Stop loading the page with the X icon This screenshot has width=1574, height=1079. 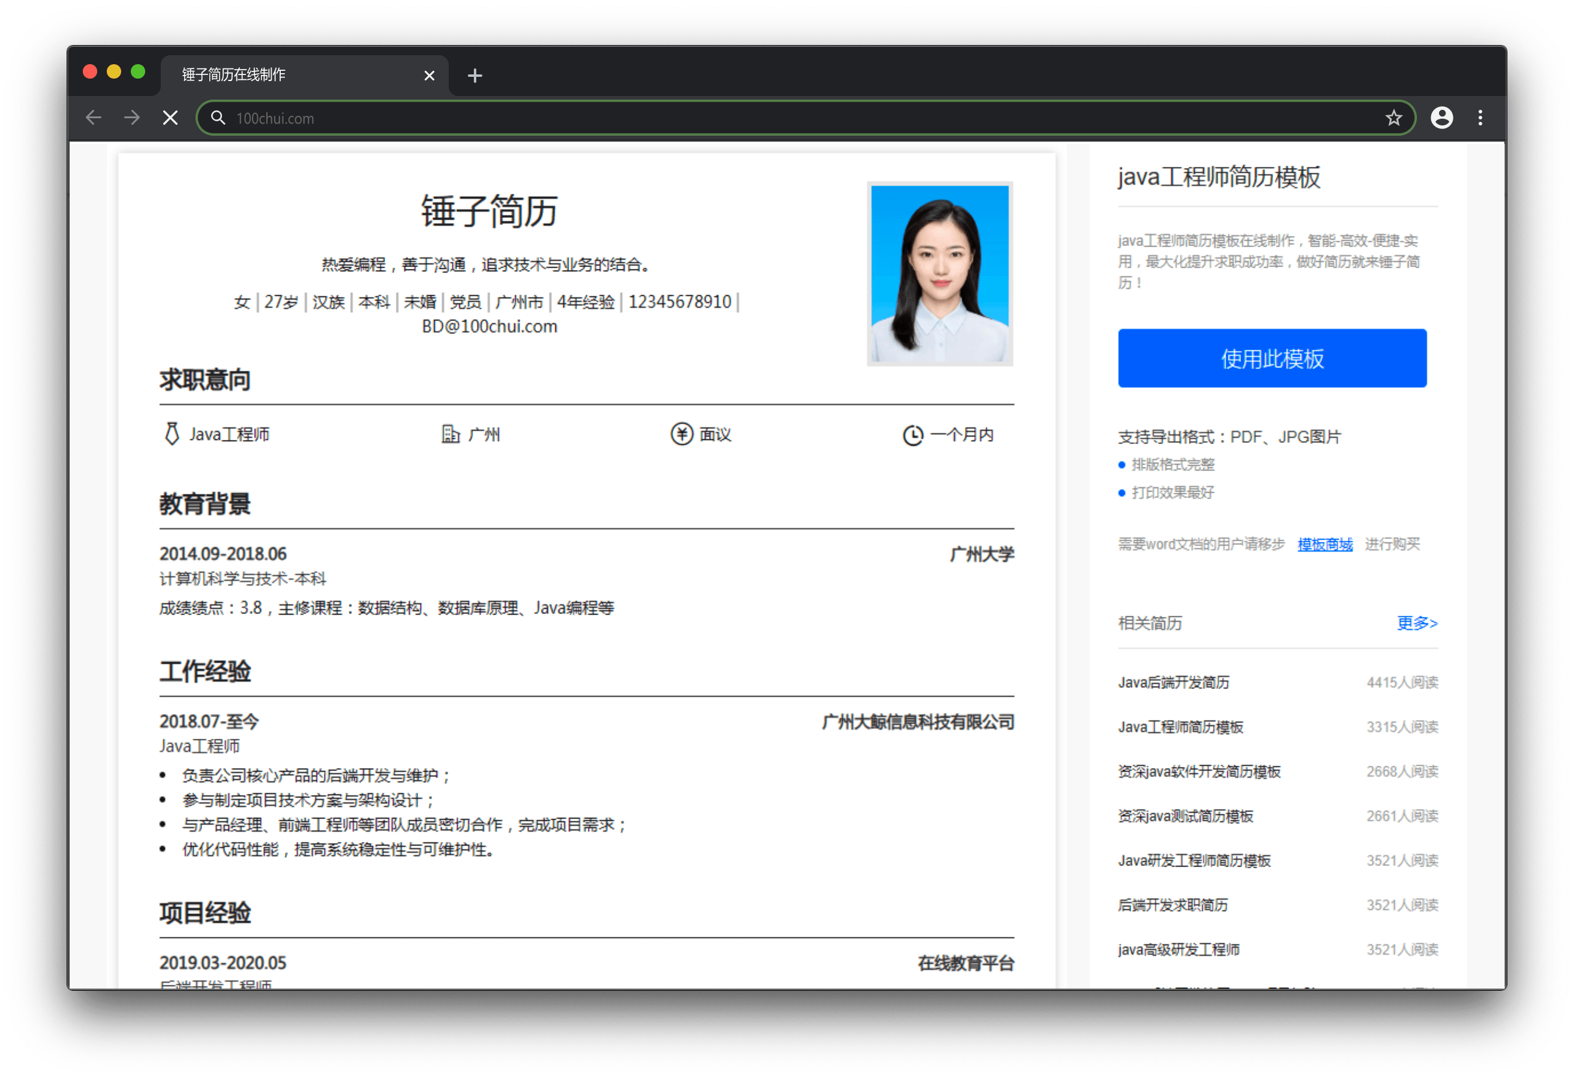click(171, 118)
